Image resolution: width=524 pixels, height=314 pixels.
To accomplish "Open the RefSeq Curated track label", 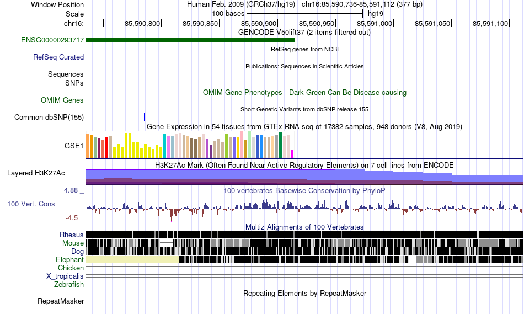I will 58,57.
